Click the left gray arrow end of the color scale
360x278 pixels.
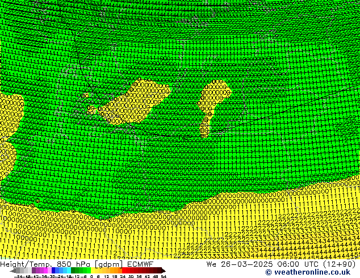tap(13, 271)
